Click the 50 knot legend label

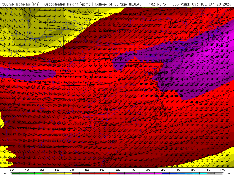42,170
